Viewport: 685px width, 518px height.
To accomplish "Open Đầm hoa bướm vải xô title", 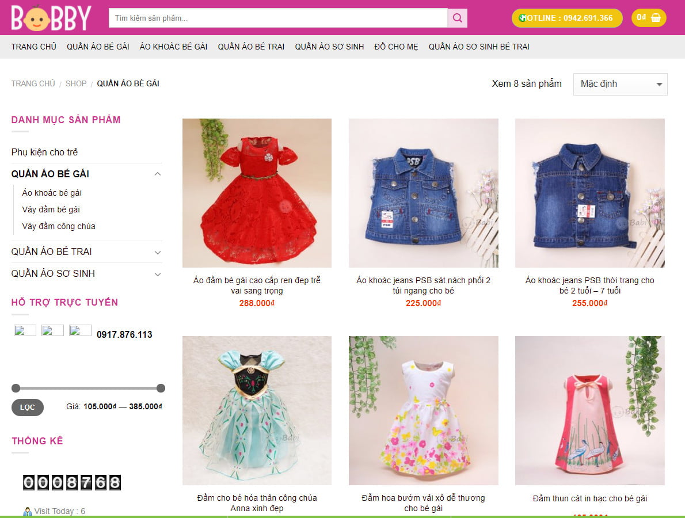I will [x=423, y=502].
